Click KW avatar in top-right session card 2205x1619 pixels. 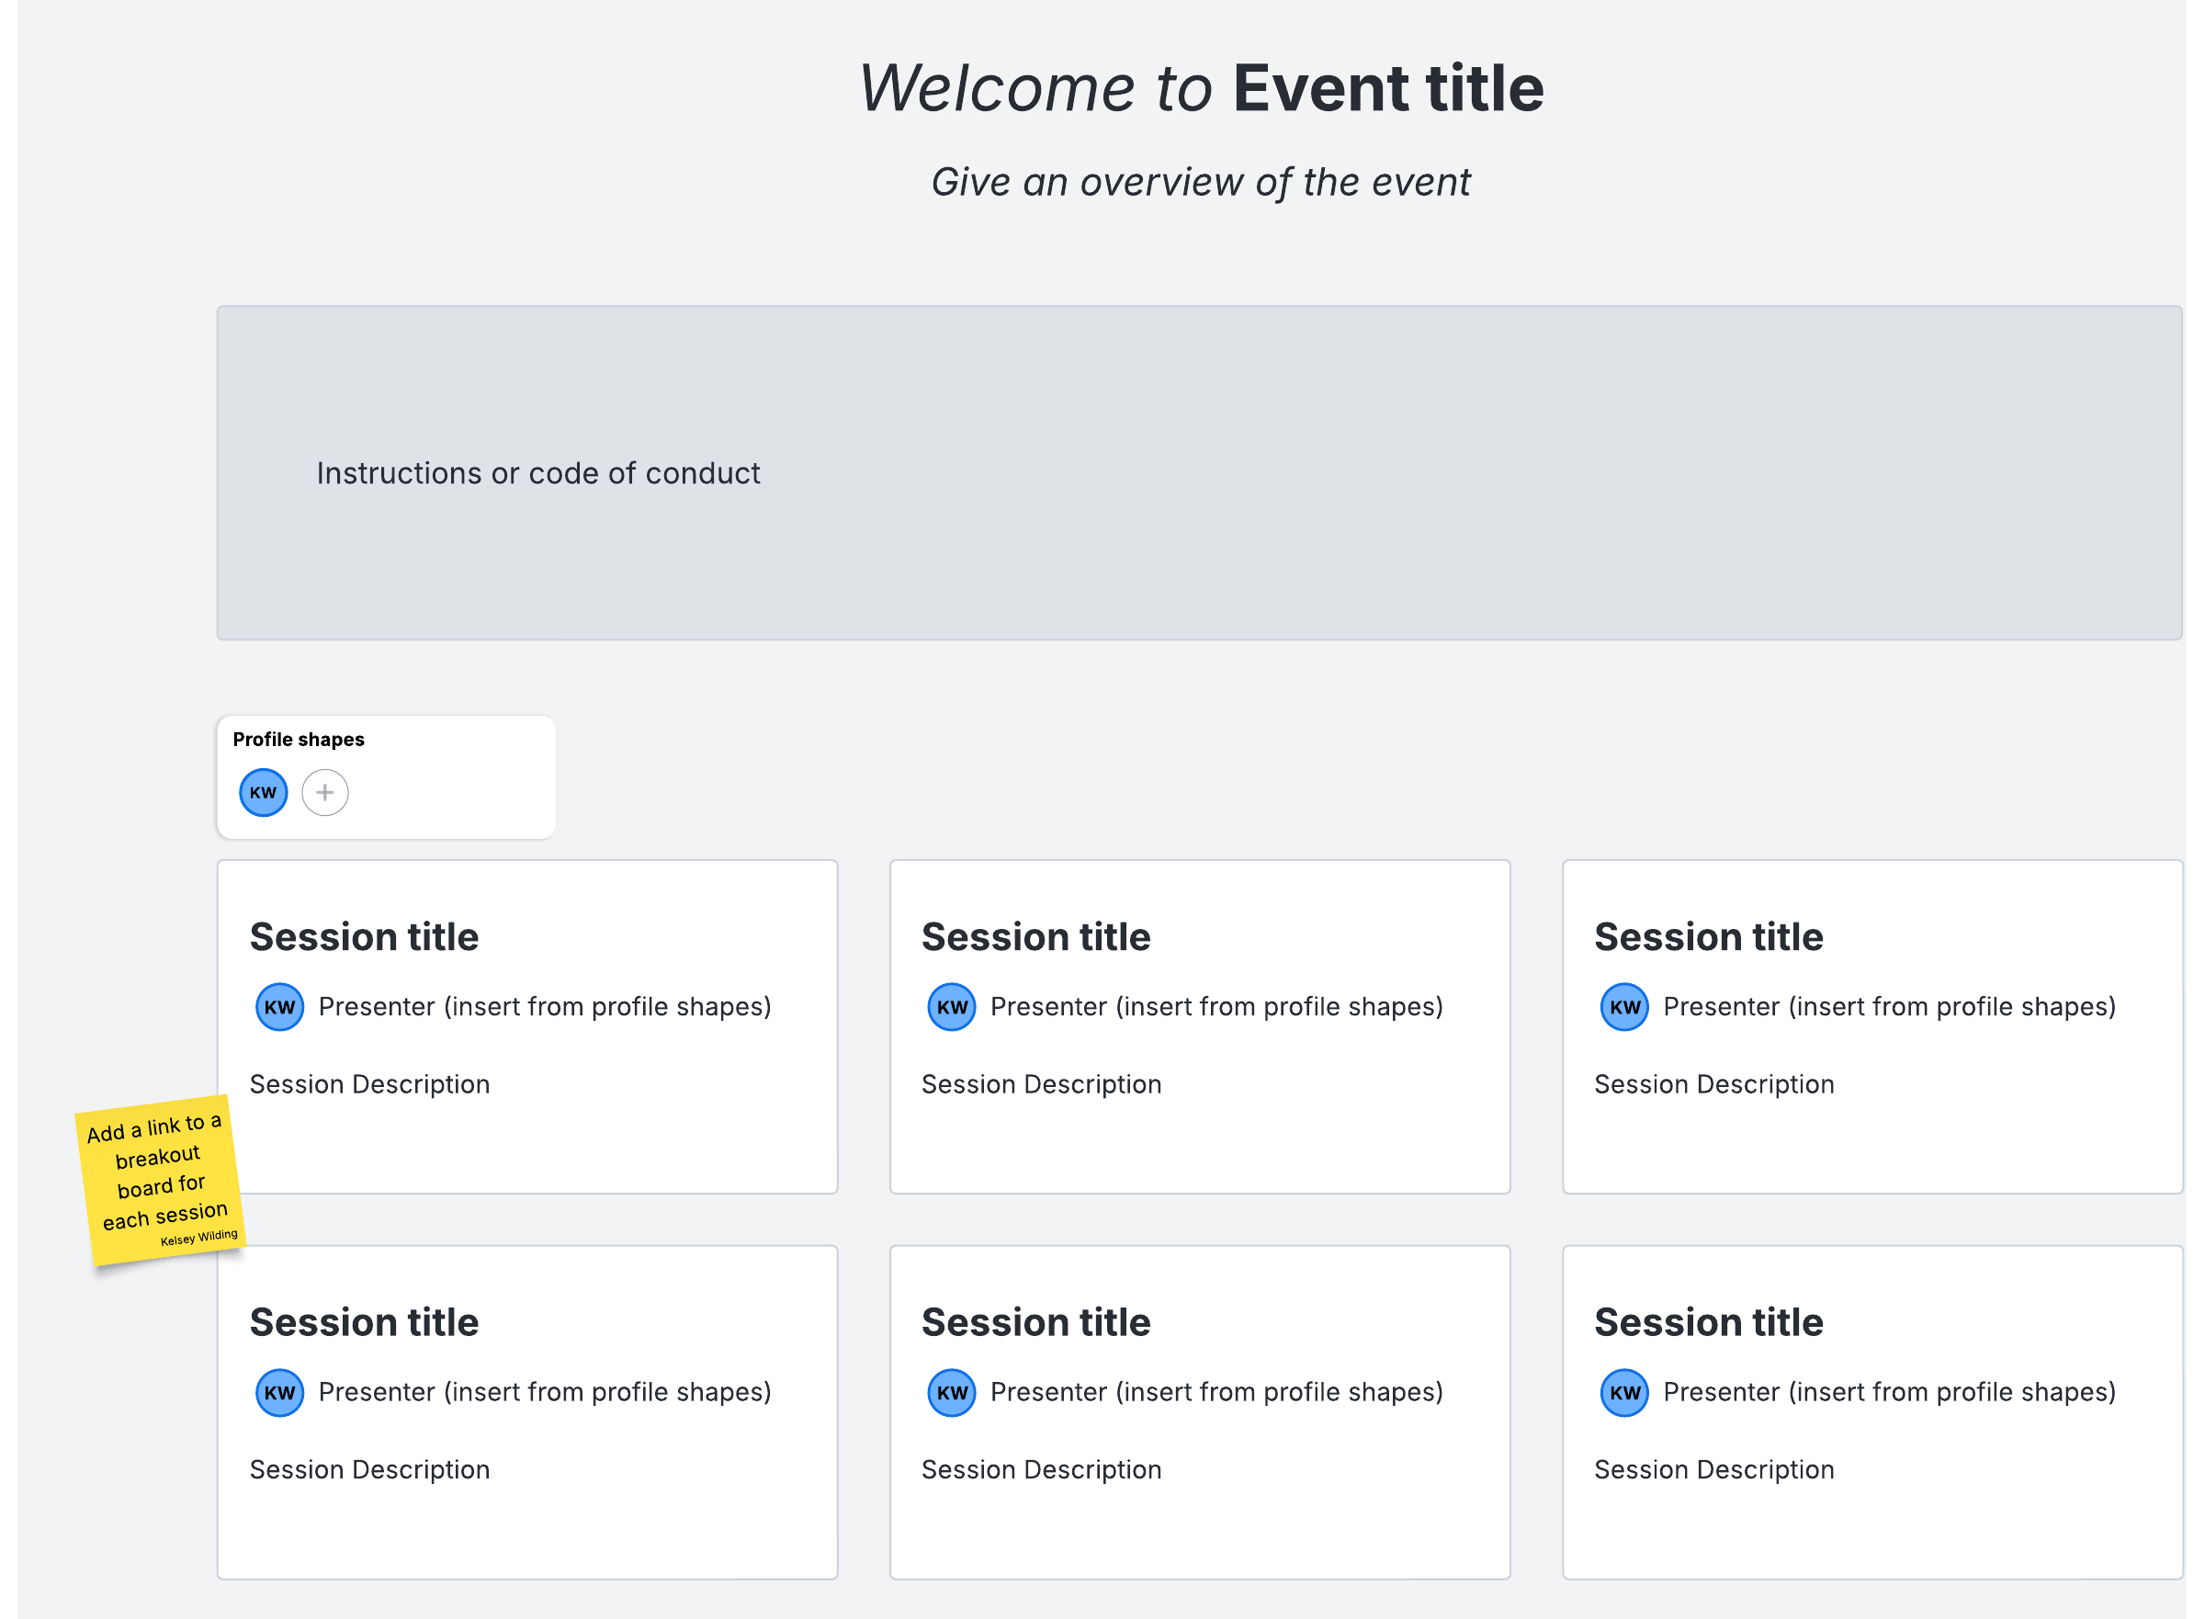[x=1623, y=1006]
